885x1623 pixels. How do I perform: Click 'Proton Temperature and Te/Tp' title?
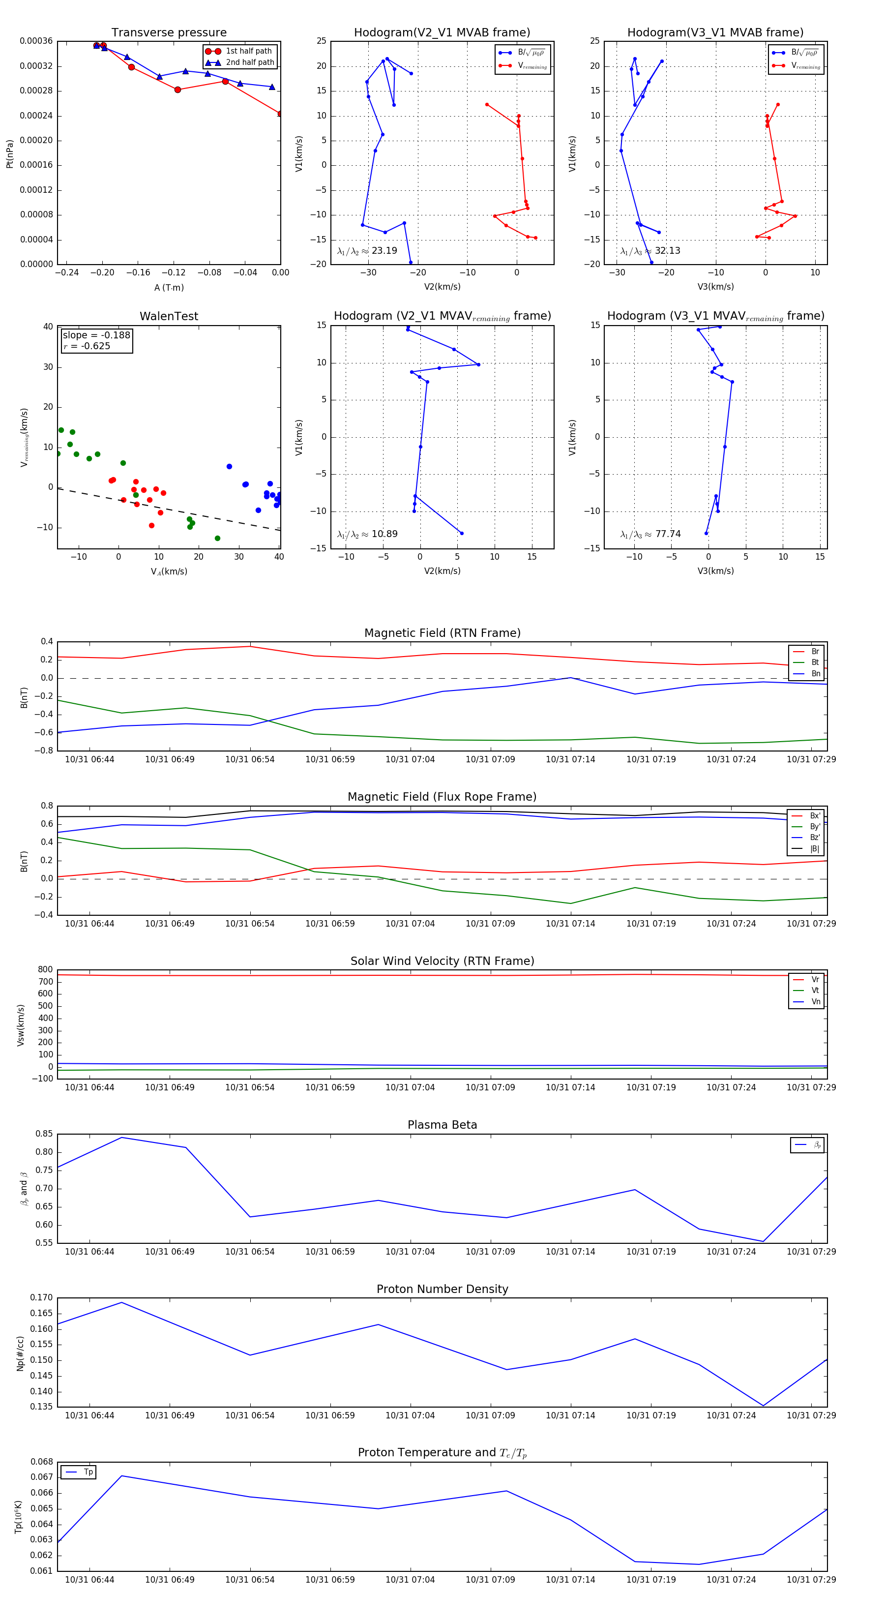point(442,1452)
